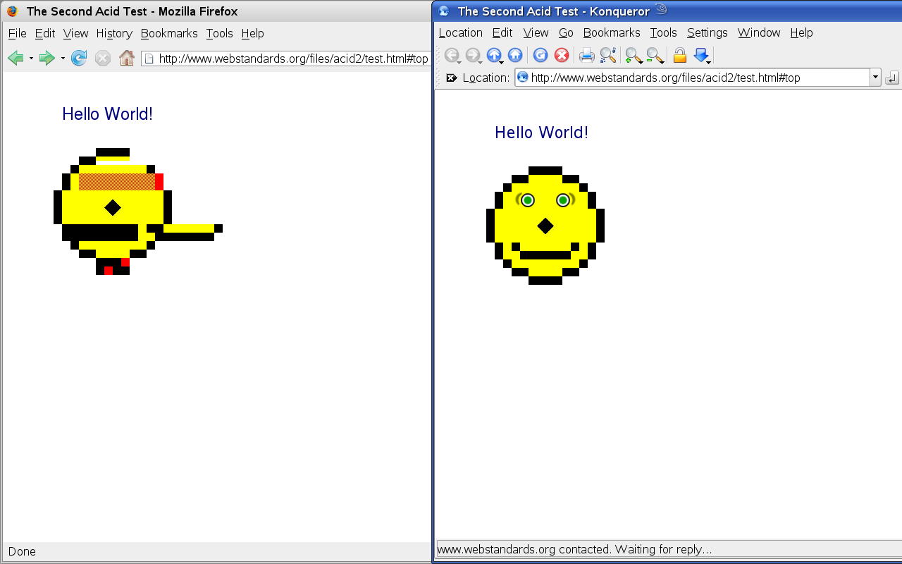Open the Konqueror View menu

point(536,32)
